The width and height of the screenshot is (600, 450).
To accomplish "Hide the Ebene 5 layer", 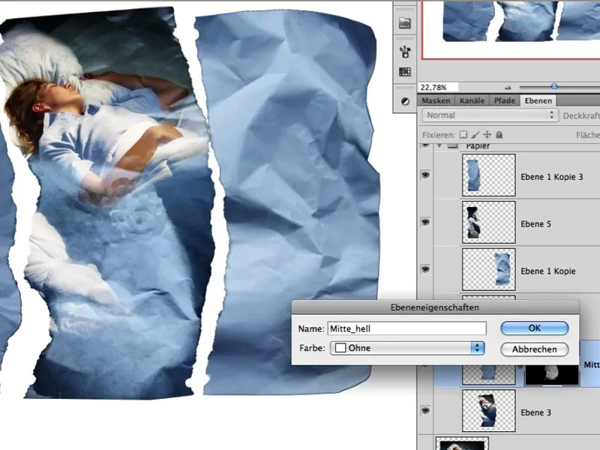I will coord(425,222).
